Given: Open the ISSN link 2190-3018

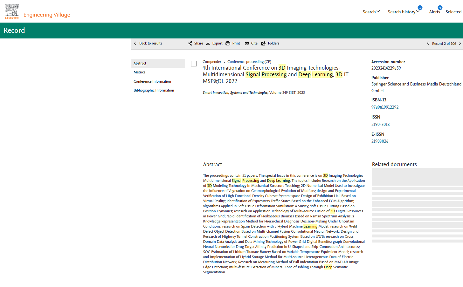Looking at the screenshot, I should [x=380, y=124].
